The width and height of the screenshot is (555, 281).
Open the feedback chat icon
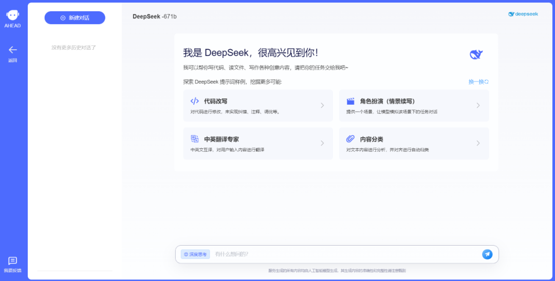(12, 261)
